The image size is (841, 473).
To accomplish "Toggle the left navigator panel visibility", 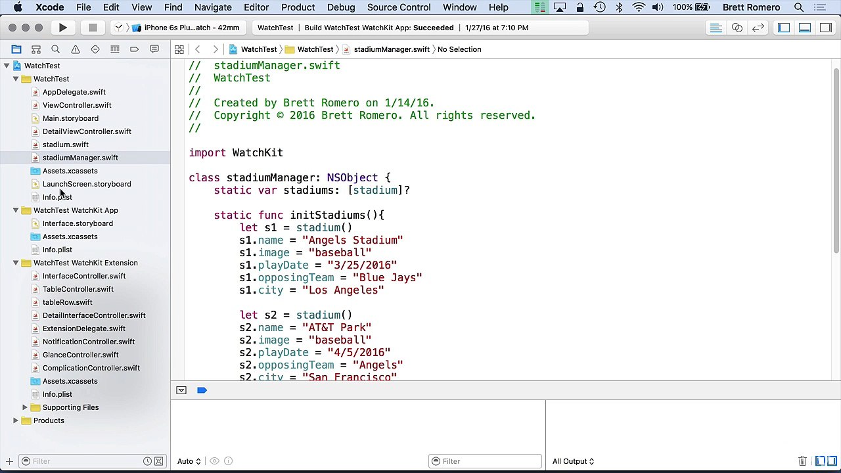I will 784,28.
